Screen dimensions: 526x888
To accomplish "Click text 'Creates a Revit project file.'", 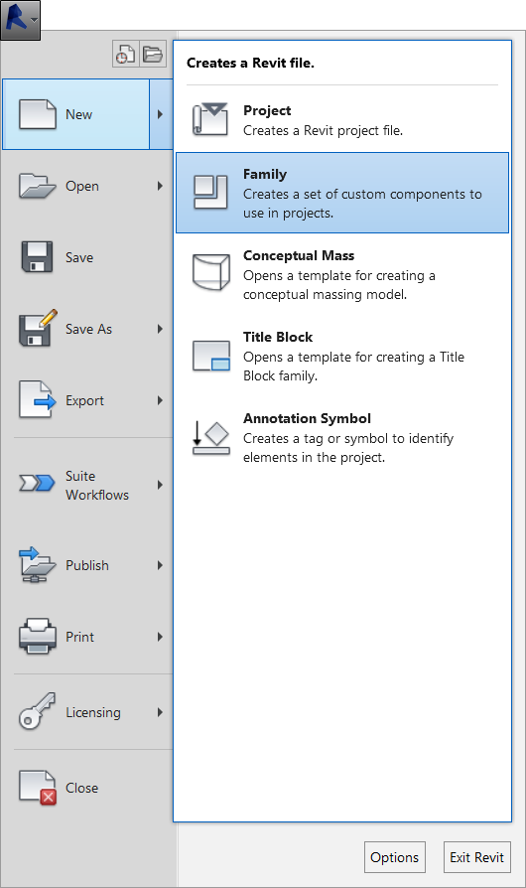I will pyautogui.click(x=323, y=131).
